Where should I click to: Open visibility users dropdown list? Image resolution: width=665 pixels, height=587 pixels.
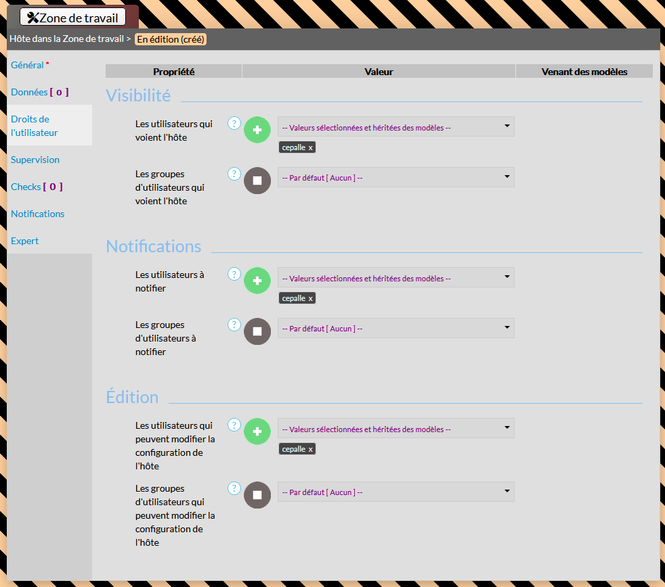point(395,126)
